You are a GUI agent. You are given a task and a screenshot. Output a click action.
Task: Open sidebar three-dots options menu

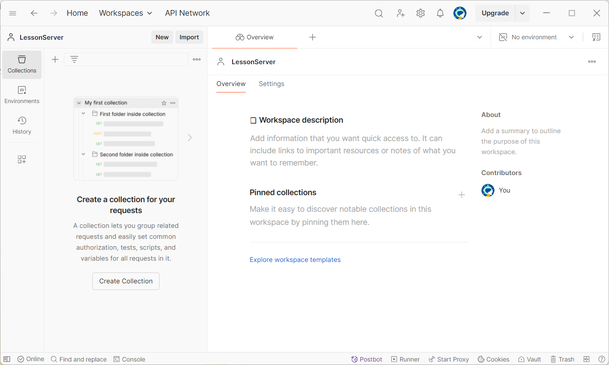[197, 59]
